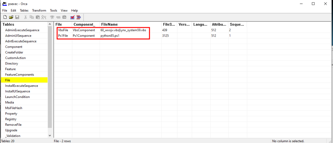Click the Paste Row toolbar icon
Image resolution: width=333 pixels, height=143 pixels.
tap(64, 17)
